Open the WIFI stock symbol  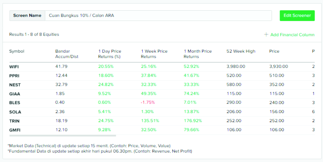point(14,67)
